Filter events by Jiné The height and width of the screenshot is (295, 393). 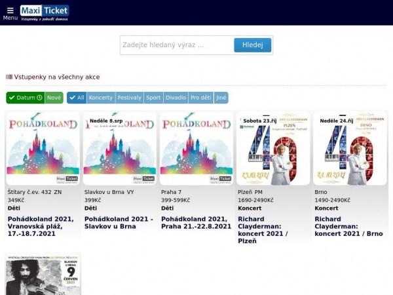pyautogui.click(x=221, y=98)
